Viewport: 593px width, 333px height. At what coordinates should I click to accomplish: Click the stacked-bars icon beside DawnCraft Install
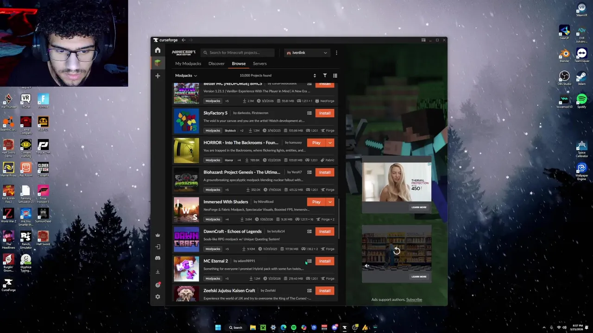click(x=309, y=231)
